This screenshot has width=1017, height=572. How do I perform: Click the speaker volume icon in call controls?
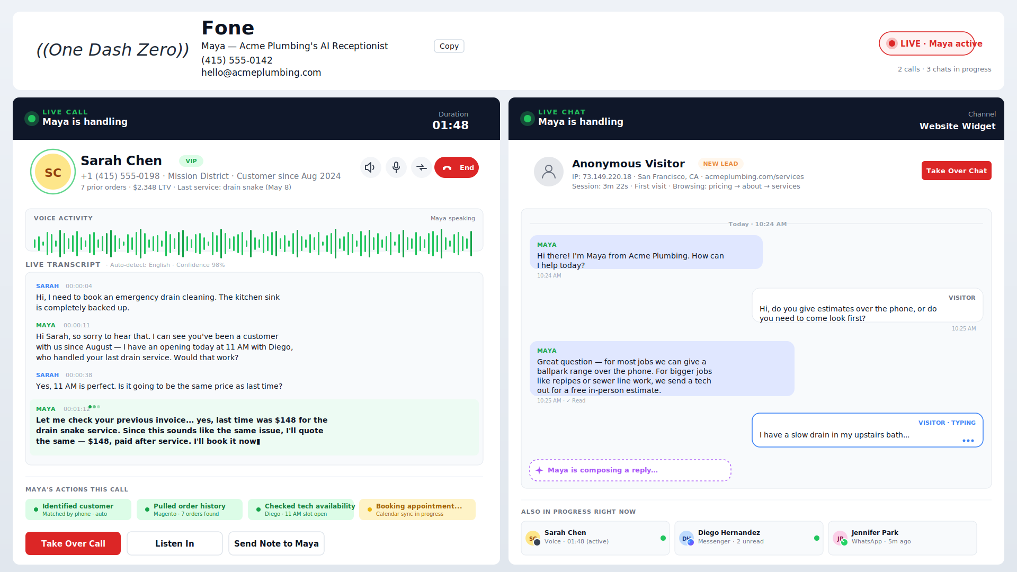point(370,167)
